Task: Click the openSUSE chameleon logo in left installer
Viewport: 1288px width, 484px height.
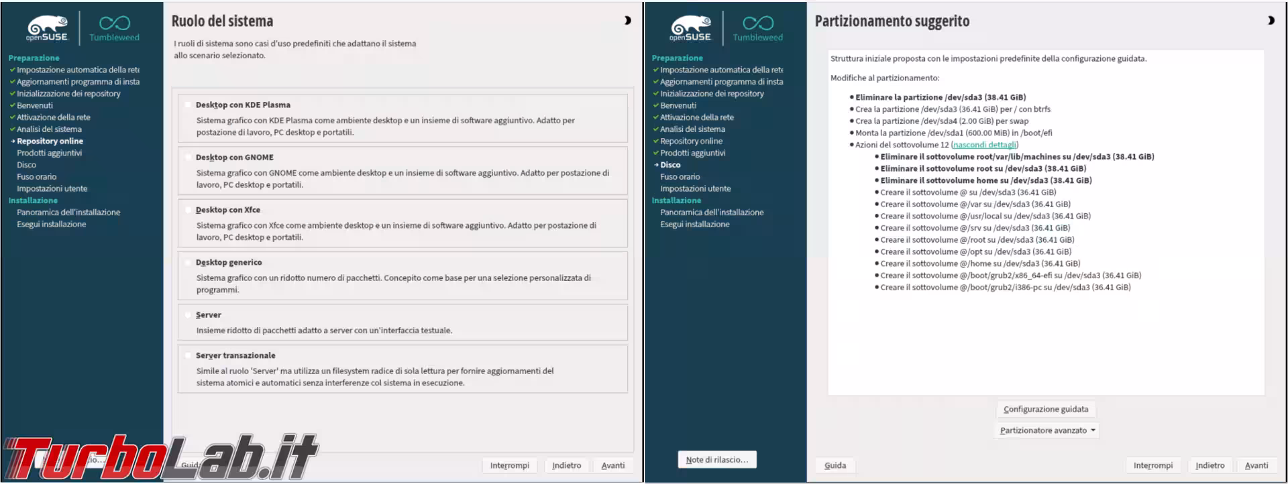Action: [47, 29]
